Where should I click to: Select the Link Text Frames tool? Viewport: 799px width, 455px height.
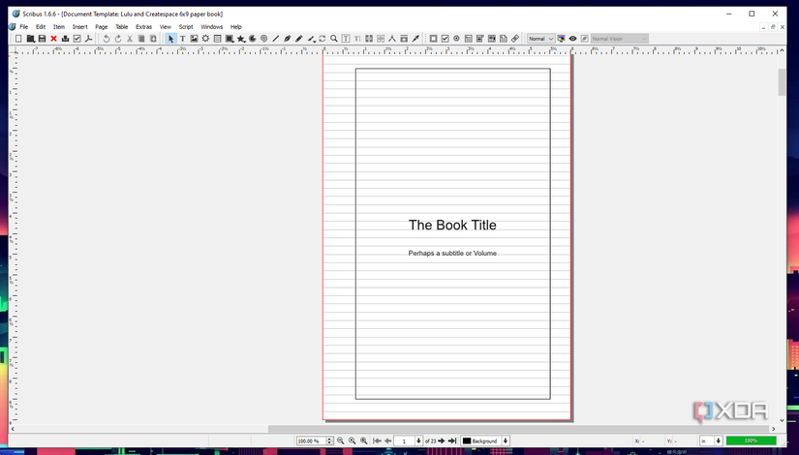pyautogui.click(x=369, y=39)
